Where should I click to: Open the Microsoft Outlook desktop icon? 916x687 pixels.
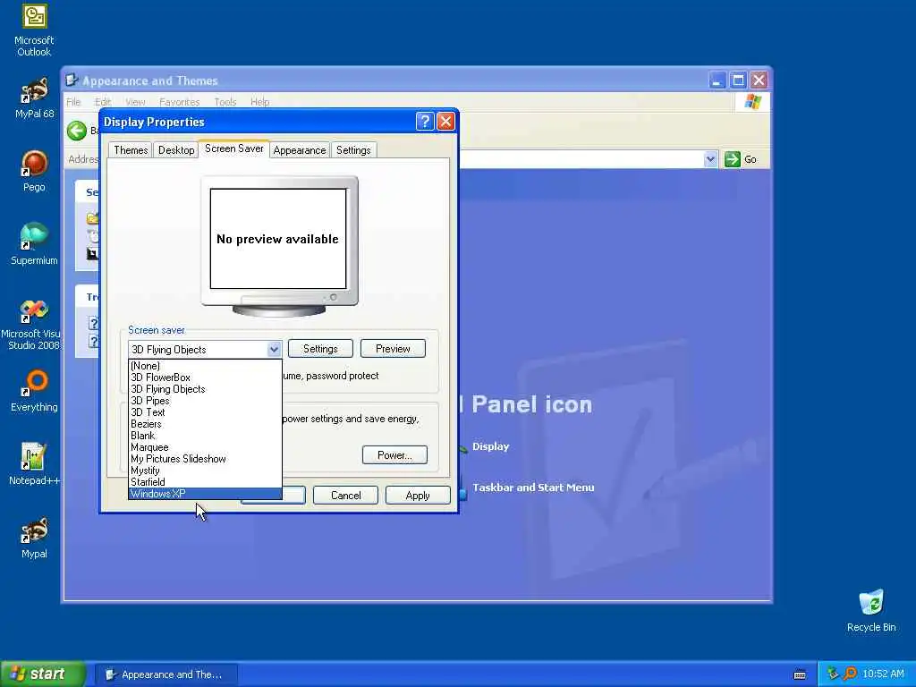tap(34, 30)
